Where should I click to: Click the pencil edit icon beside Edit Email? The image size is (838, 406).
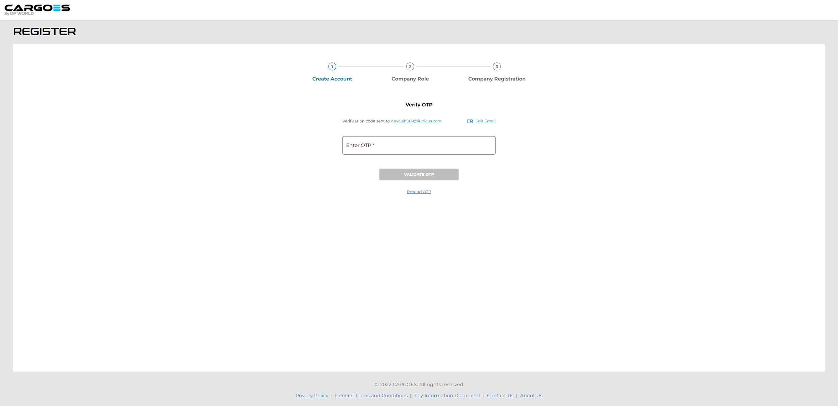[x=470, y=121]
